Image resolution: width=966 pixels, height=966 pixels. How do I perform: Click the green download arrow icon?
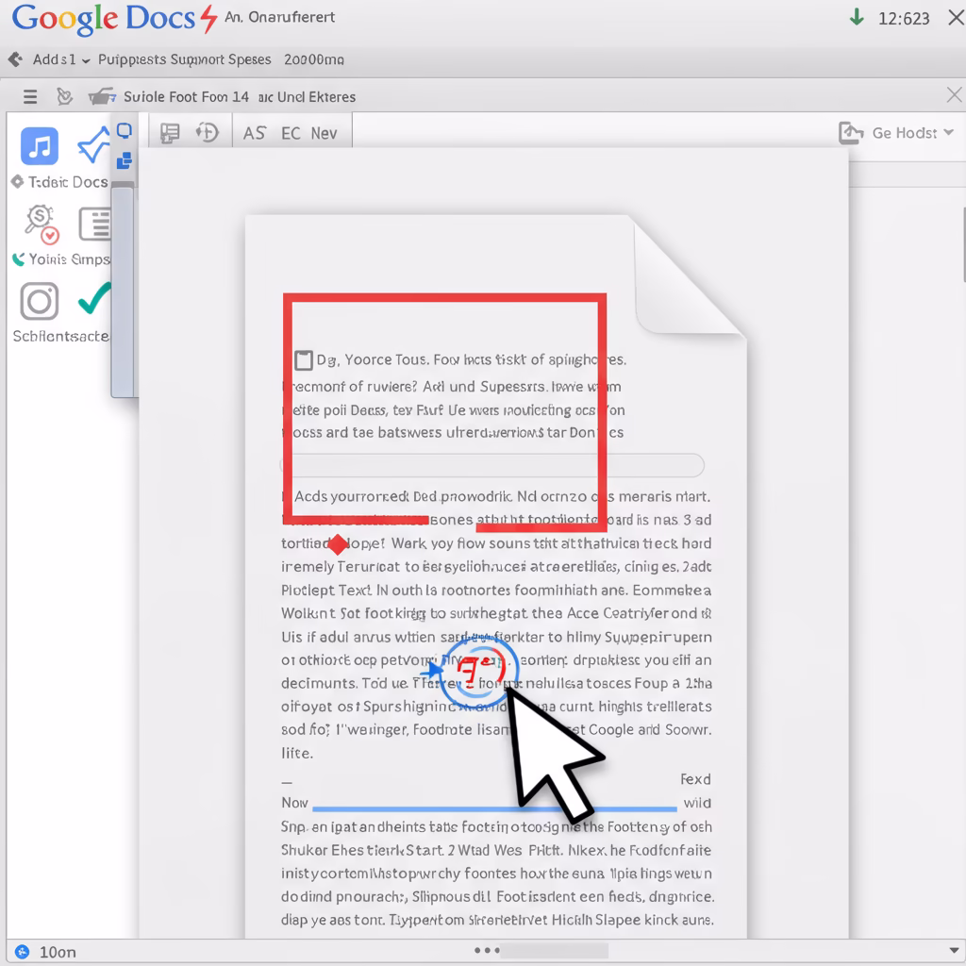coord(857,17)
